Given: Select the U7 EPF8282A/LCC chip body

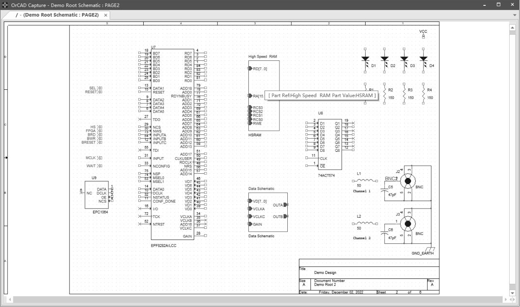Looking at the screenshot, I should [x=172, y=144].
